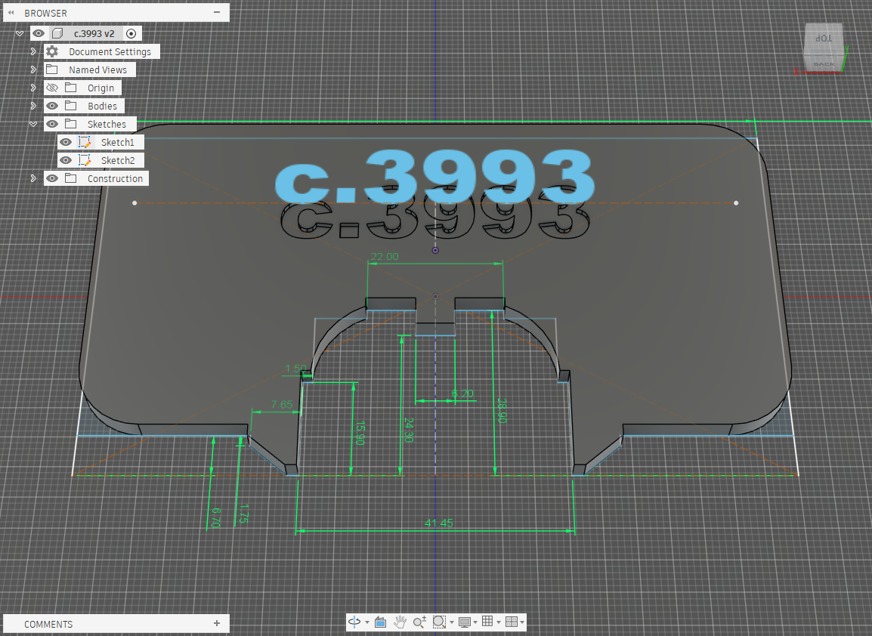Screen dimensions: 872x636
Task: Click the Bodies folder icon
Action: (70, 106)
